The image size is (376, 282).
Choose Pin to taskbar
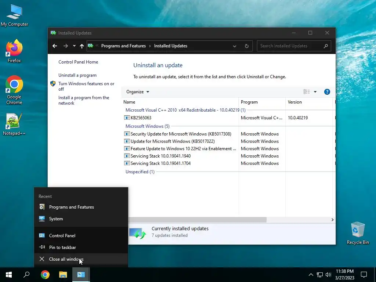coord(81,247)
